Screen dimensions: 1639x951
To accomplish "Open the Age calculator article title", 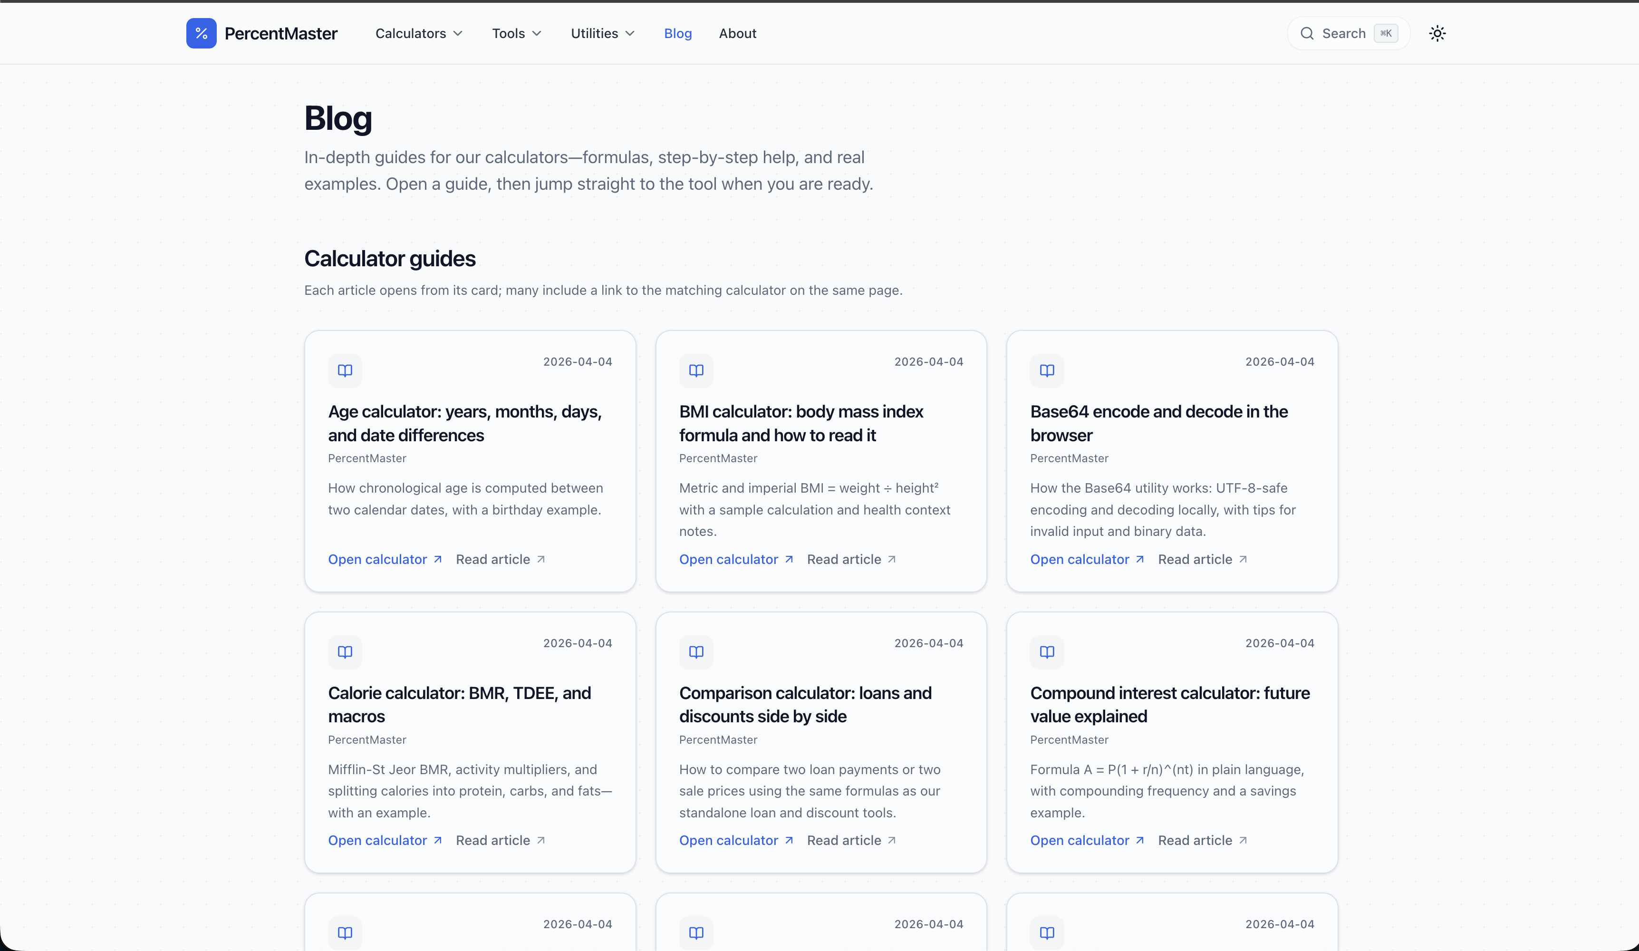I will 464,423.
